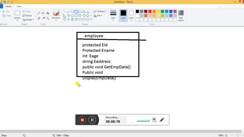Choose the Rectangle shape
244x137 pixels.
tap(76, 12)
